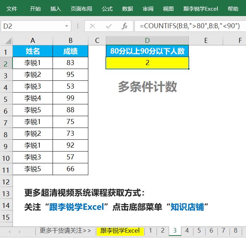Image resolution: width=246 pixels, height=238 pixels.
Task: Open the 页面布局 ribbon tab
Action: point(81,9)
